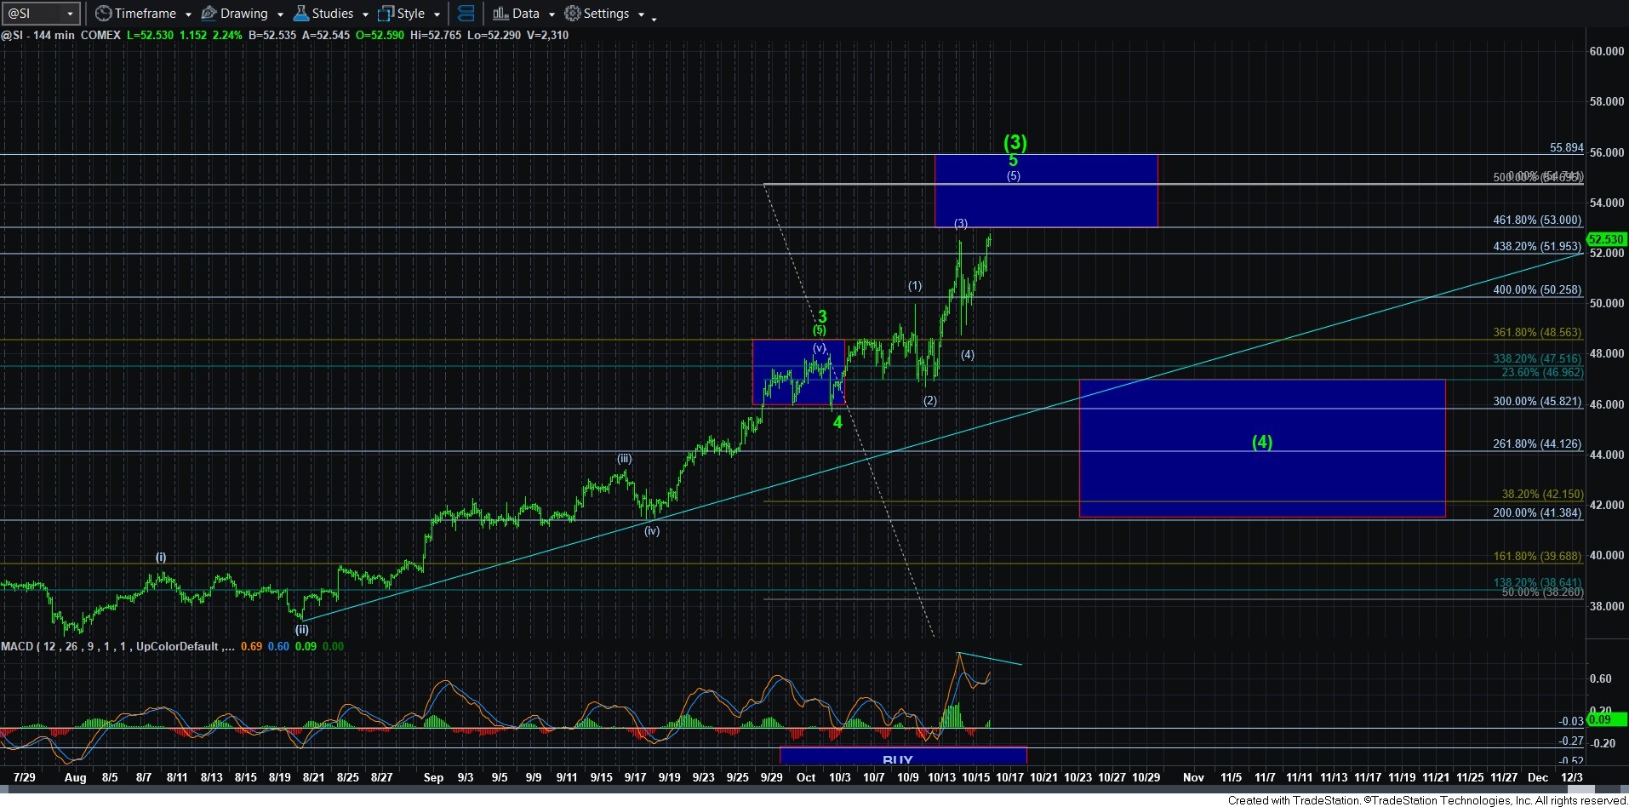Select the blue BUY box at bottom
The height and width of the screenshot is (807, 1629).
[x=902, y=756]
